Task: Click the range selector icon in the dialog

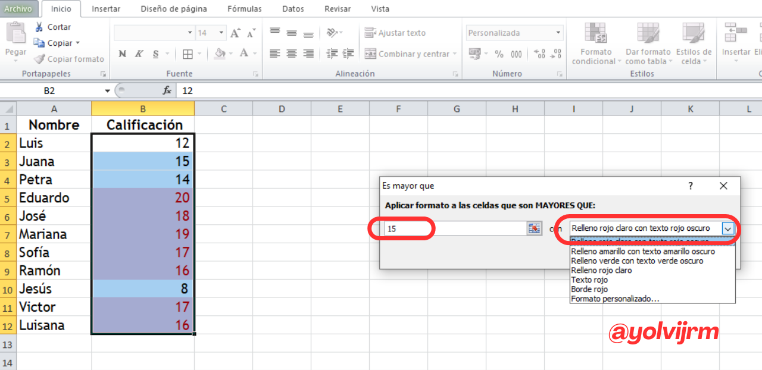Action: click(x=534, y=228)
